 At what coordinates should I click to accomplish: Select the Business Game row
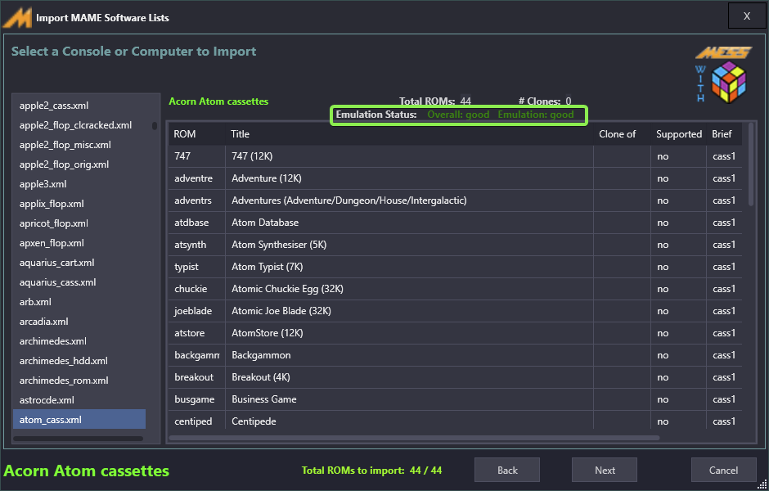click(455, 399)
